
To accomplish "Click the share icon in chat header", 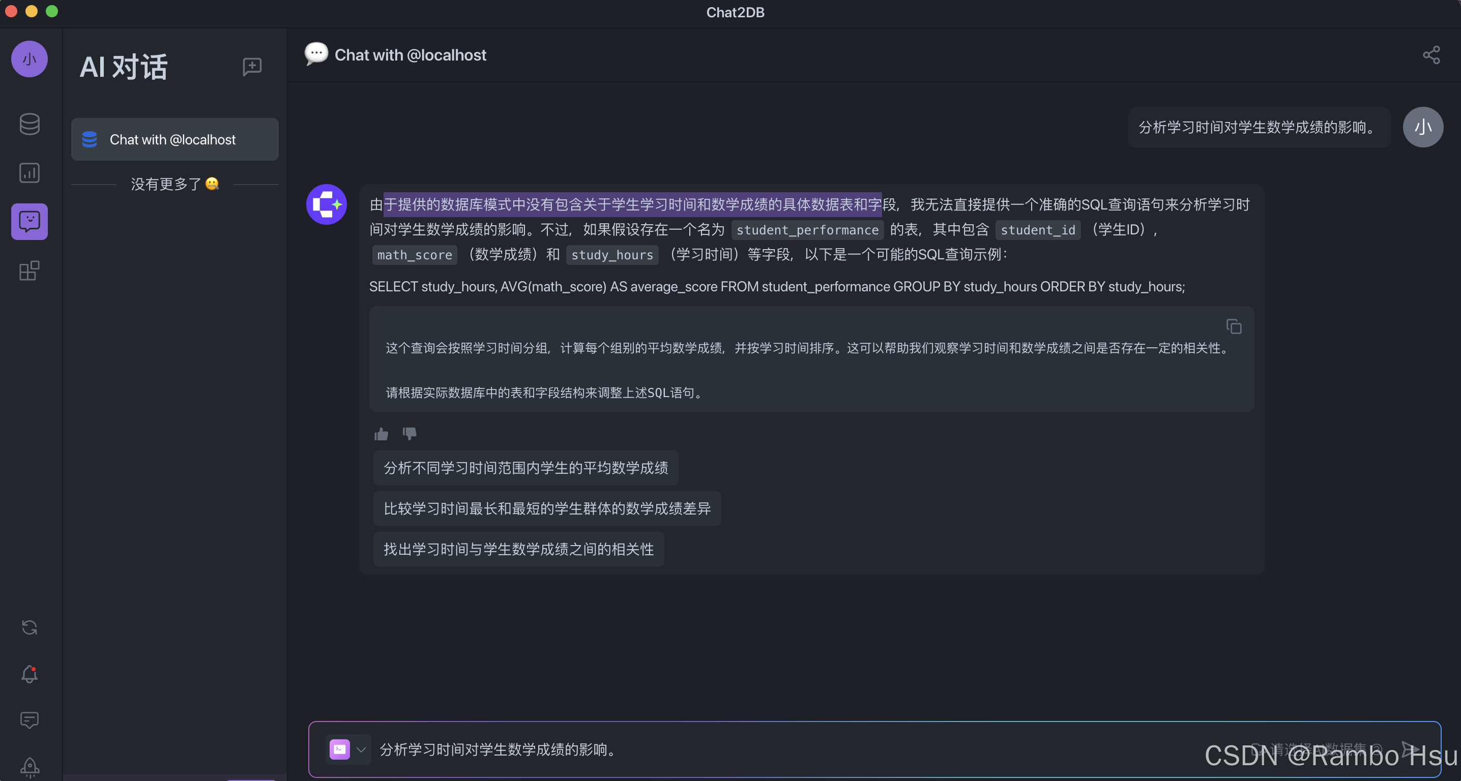I will (1431, 55).
